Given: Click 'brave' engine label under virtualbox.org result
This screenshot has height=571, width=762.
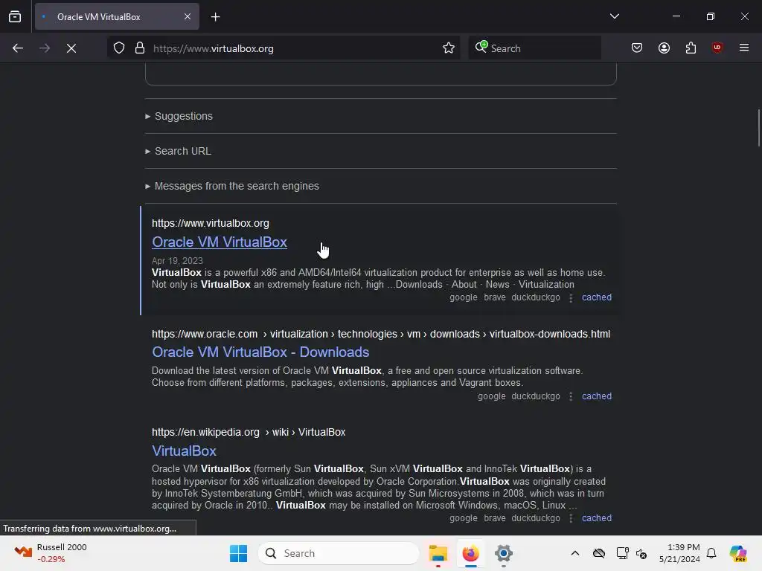Looking at the screenshot, I should click(495, 297).
